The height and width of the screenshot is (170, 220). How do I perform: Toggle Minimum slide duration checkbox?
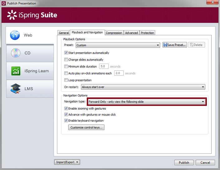(66, 66)
